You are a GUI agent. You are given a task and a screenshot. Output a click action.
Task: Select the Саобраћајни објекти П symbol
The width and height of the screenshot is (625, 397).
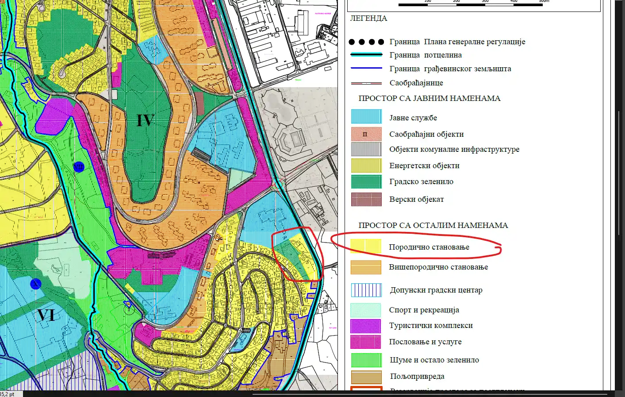click(366, 134)
